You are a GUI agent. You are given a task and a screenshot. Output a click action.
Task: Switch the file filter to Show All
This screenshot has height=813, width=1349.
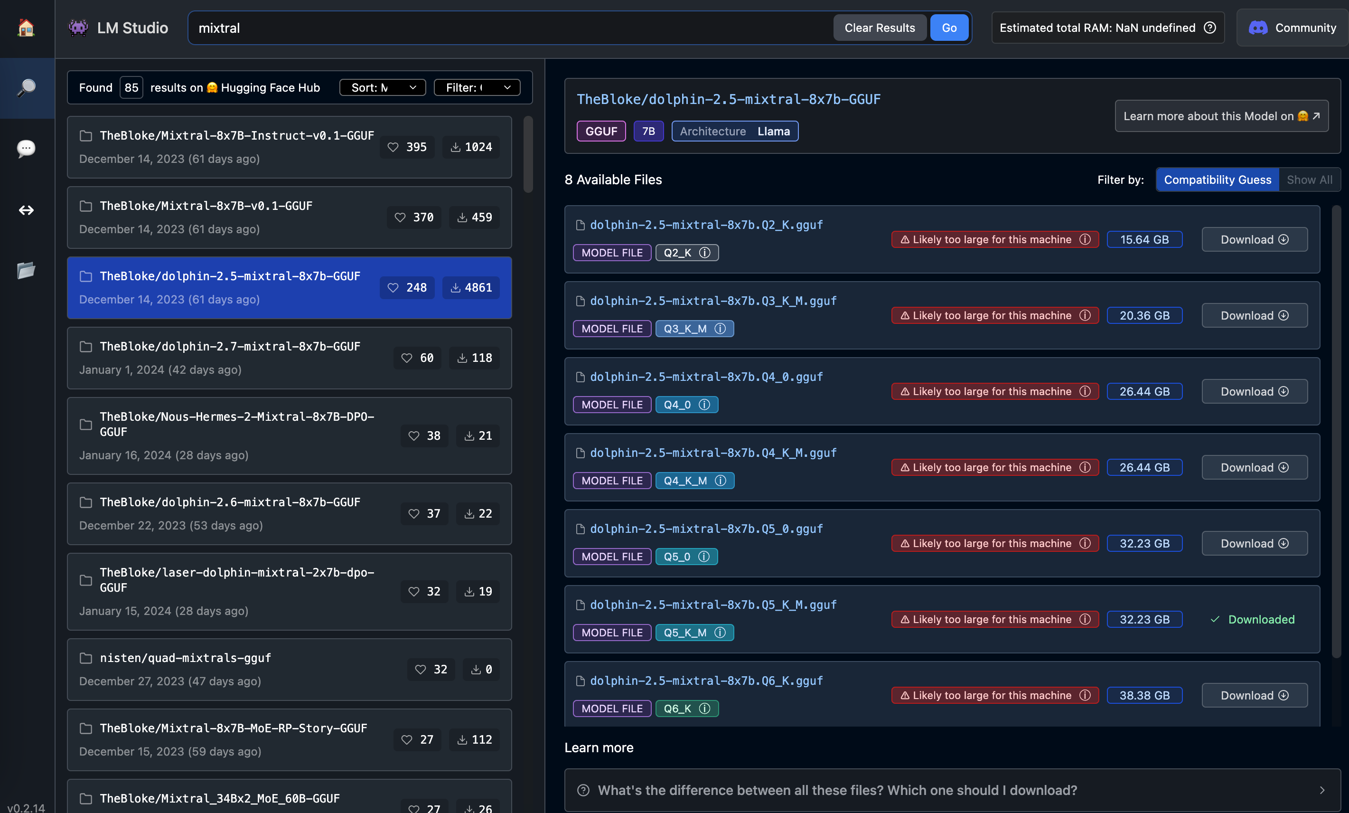(1310, 179)
